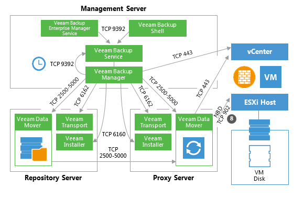Click the blue sync arrows icon
This screenshot has height=198, width=304.
pos(193,148)
